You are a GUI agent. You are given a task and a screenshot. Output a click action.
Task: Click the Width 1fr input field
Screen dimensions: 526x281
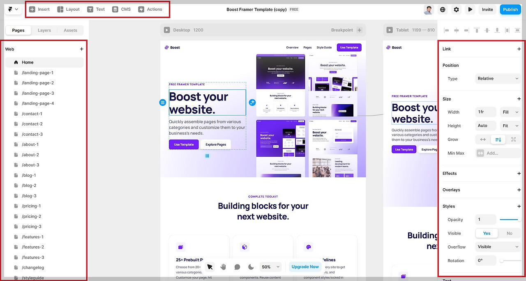click(486, 112)
